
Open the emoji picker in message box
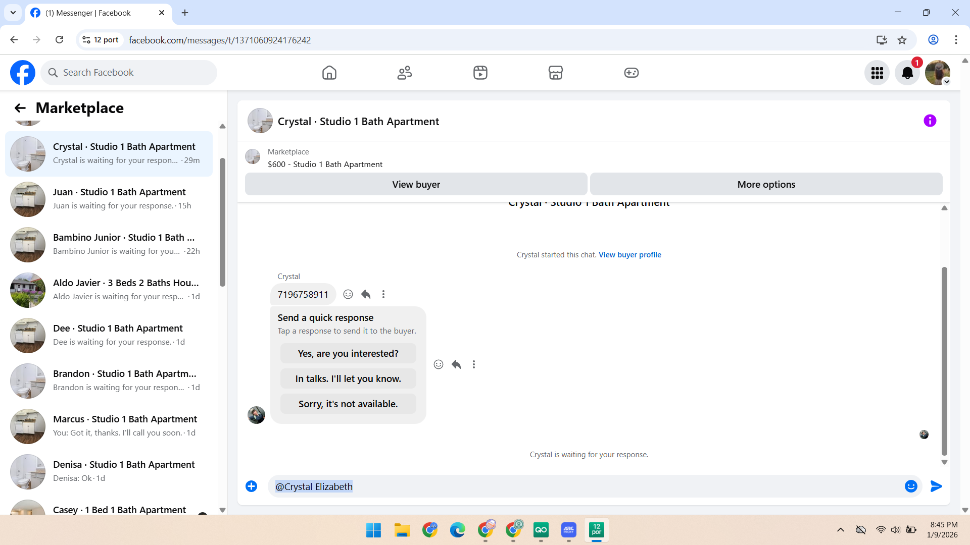[x=911, y=486]
